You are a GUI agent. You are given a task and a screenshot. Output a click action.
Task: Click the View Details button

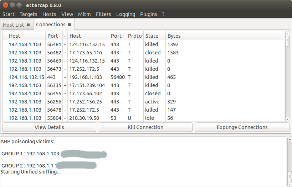coord(49,127)
